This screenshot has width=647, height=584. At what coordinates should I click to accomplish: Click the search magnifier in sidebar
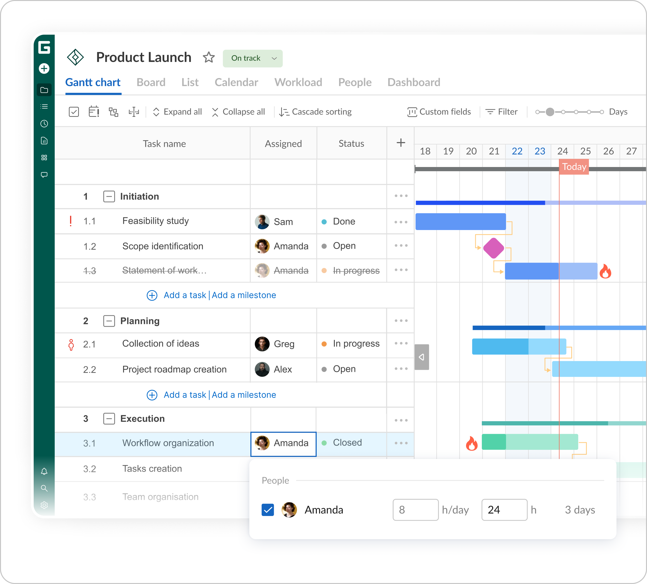[x=44, y=488]
